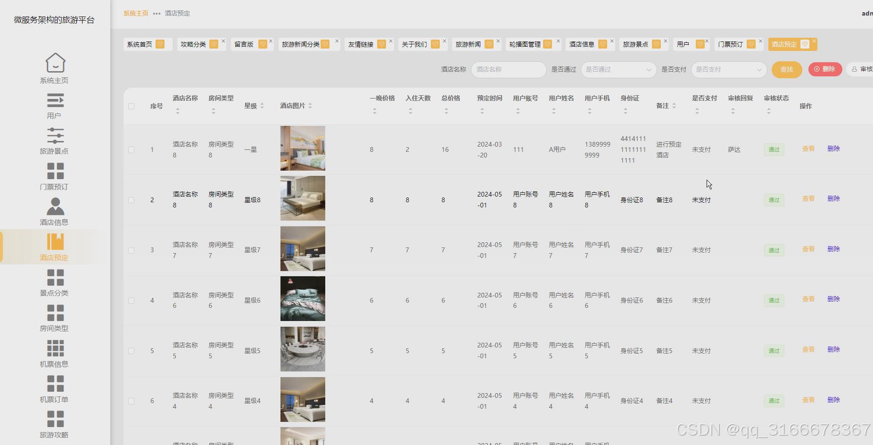The width and height of the screenshot is (873, 445).
Task: Select the 用户 management icon in sidebar
Action: click(x=54, y=103)
